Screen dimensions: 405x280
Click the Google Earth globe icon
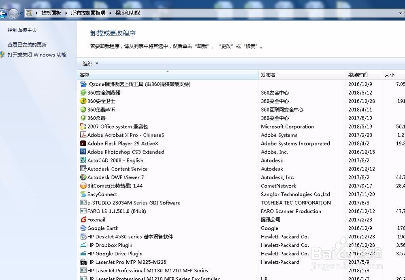pos(83,228)
